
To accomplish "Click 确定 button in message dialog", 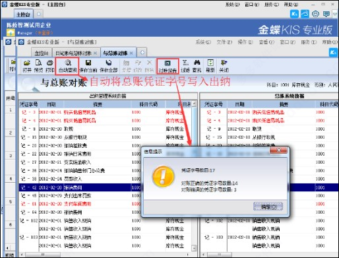I will (268, 207).
